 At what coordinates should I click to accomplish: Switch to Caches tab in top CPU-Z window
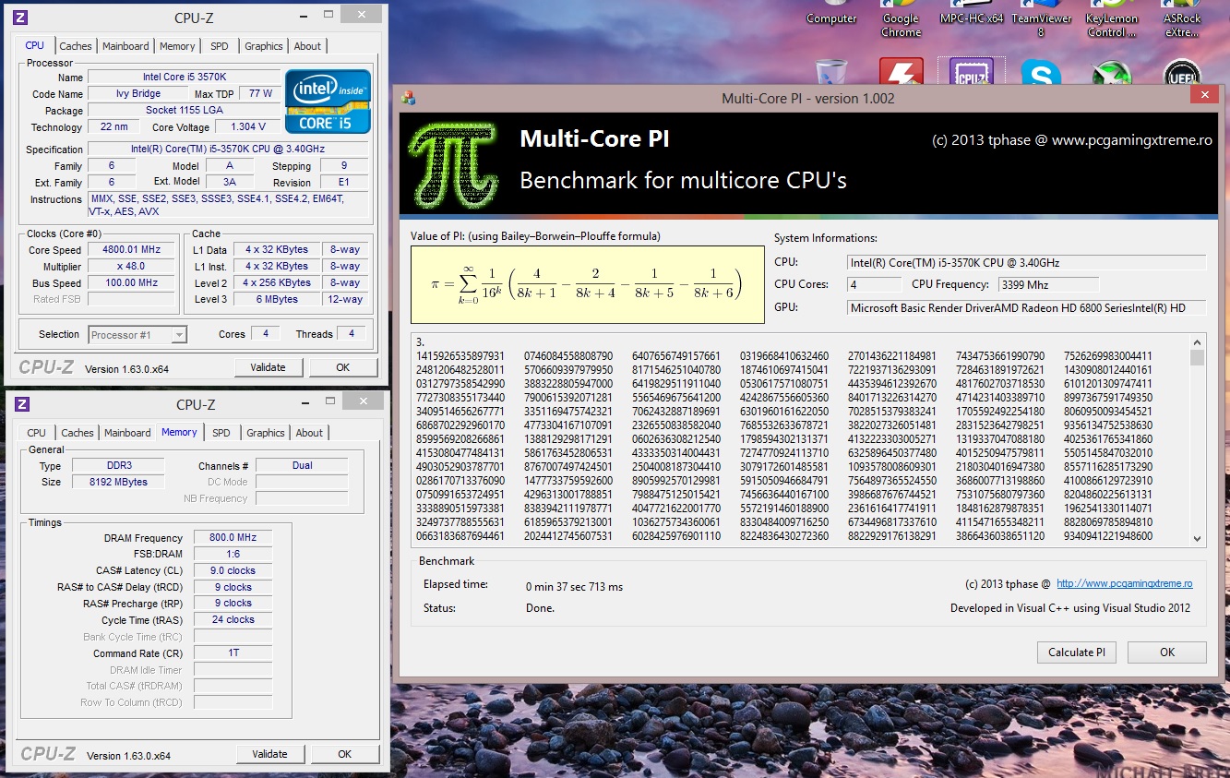[x=76, y=46]
